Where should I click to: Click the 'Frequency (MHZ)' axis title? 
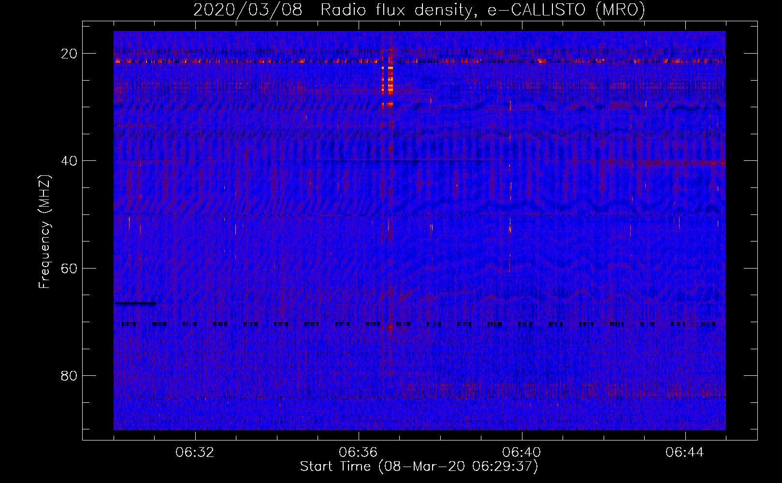[44, 231]
